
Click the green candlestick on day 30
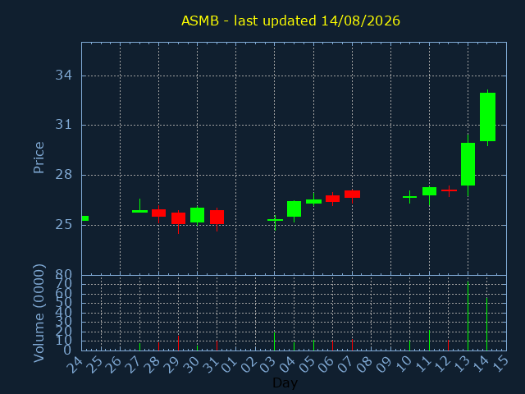click(x=197, y=215)
